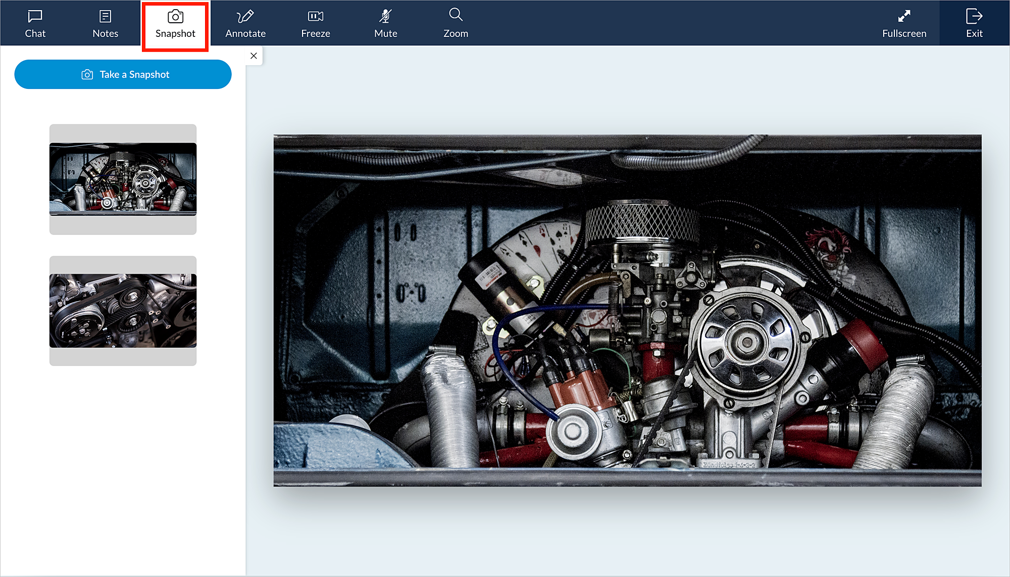Click camera icon inside Take a Snapshot button
Screen dimensions: 1010x577
(87, 75)
